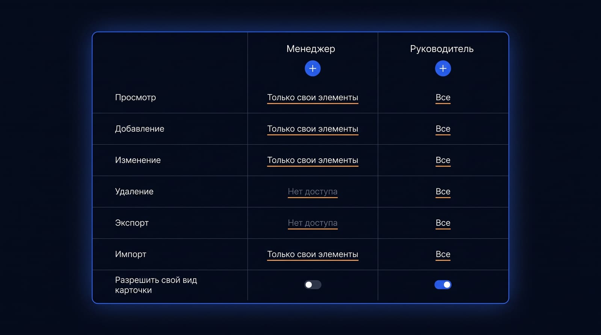Open Добавление permission dropdown for Менеджер
This screenshot has width=601, height=335.
tap(313, 129)
